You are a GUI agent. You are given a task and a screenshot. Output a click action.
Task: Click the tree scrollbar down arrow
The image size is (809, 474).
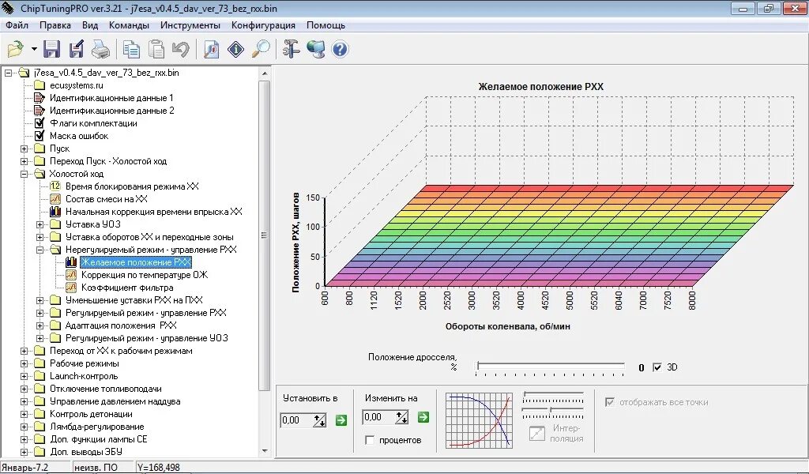tap(264, 451)
